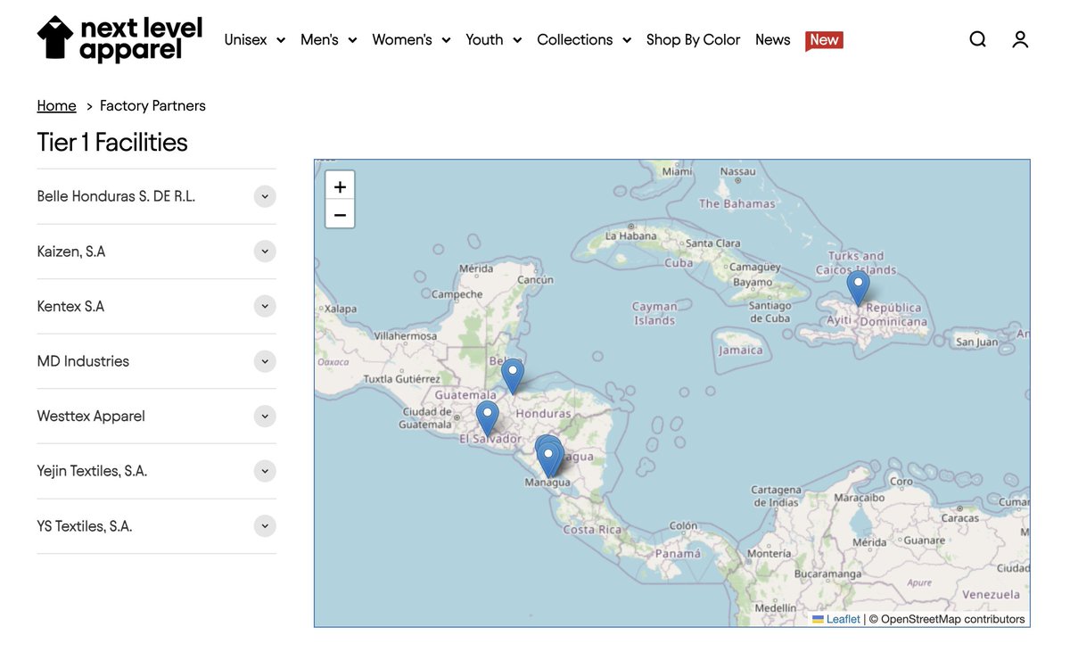This screenshot has width=1070, height=652.
Task: Select the map pin near El Salvador
Action: click(487, 418)
